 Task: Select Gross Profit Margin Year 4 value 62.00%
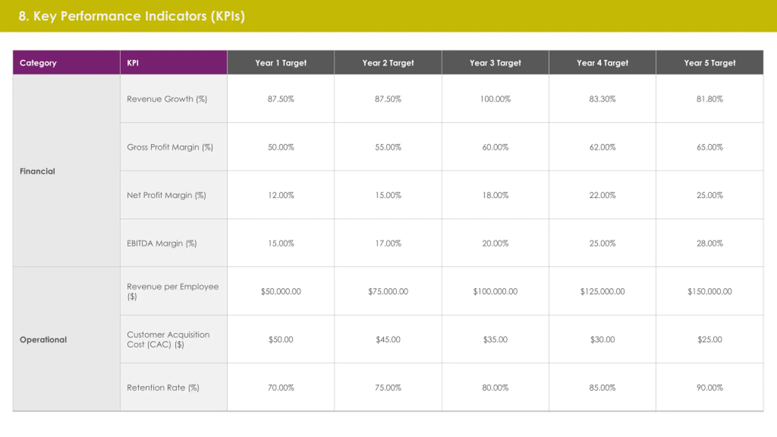[x=602, y=147]
